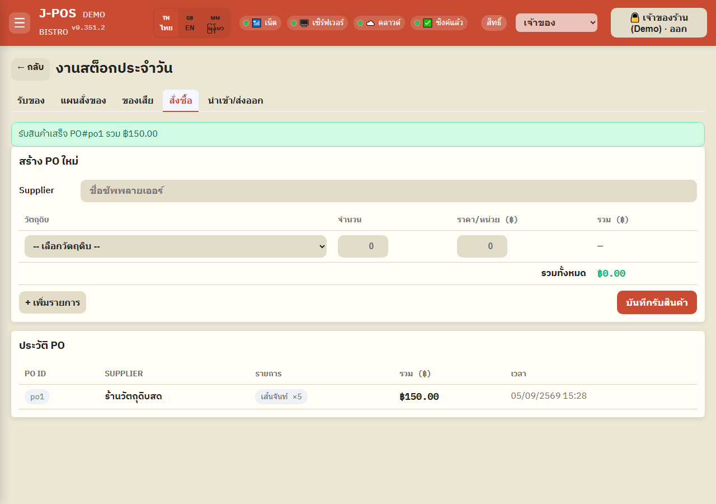716x504 pixels.
Task: Open the permissions badge in the header
Action: click(x=494, y=23)
